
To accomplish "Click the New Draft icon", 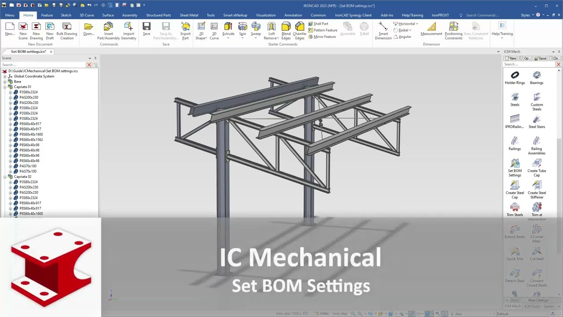I will (x=50, y=30).
